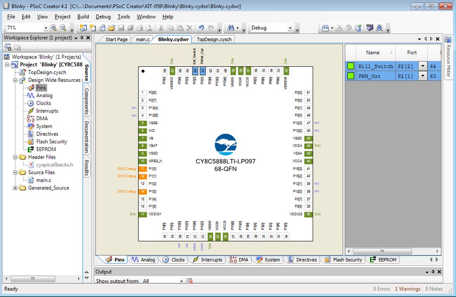Viewport: 456px width, 297px height.
Task: Click the Save diskette toolbar icon
Action: point(121,28)
